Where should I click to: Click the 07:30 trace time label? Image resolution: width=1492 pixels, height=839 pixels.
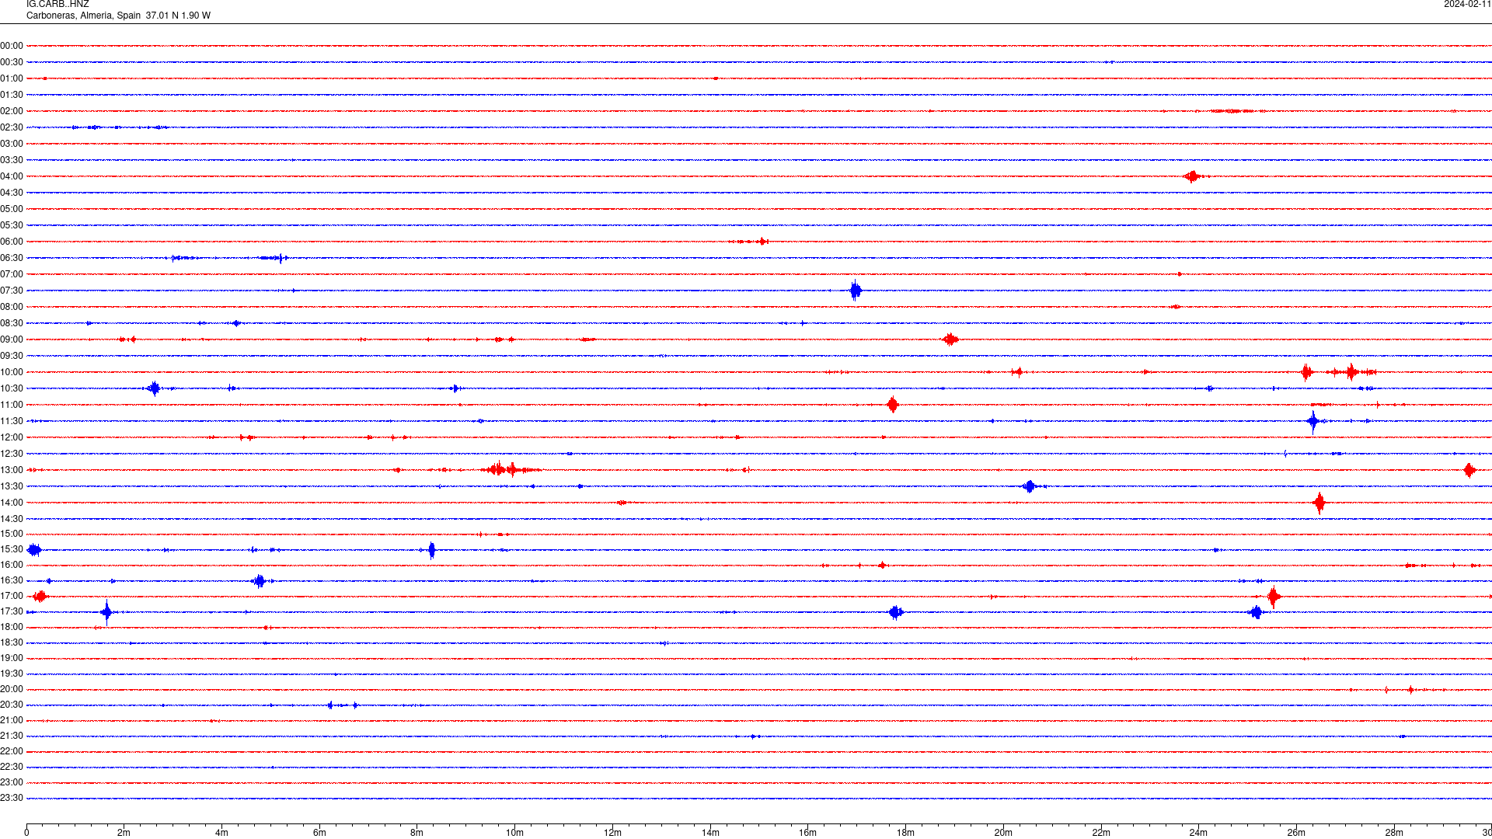coord(12,291)
